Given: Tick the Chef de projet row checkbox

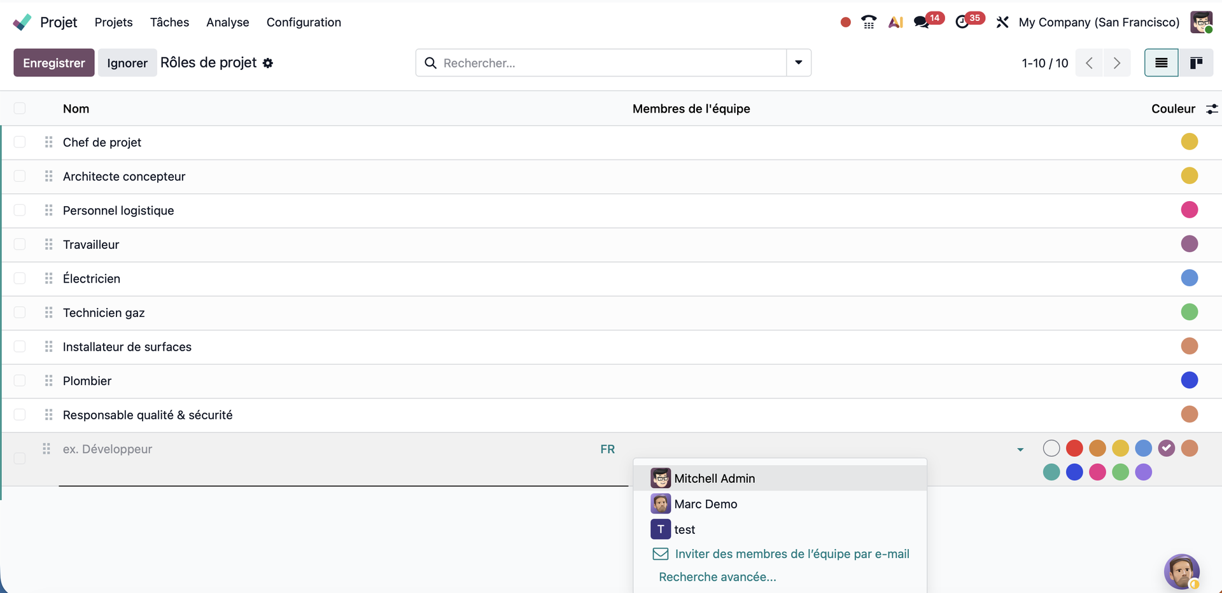Looking at the screenshot, I should click(x=20, y=142).
